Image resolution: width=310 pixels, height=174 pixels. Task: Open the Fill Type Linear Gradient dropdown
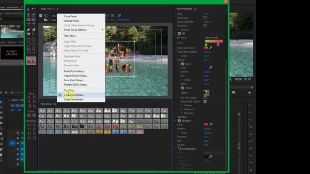(214, 38)
